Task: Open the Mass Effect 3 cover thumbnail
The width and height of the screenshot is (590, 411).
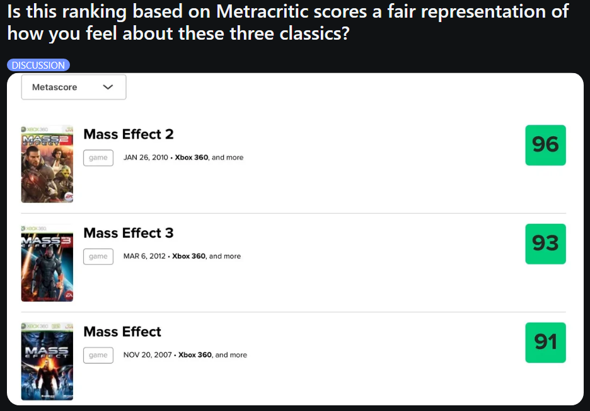Action: pyautogui.click(x=47, y=263)
